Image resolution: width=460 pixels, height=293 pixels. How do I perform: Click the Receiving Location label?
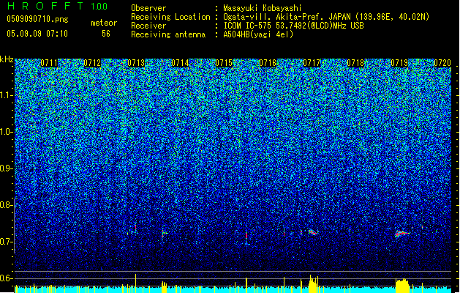coord(170,17)
